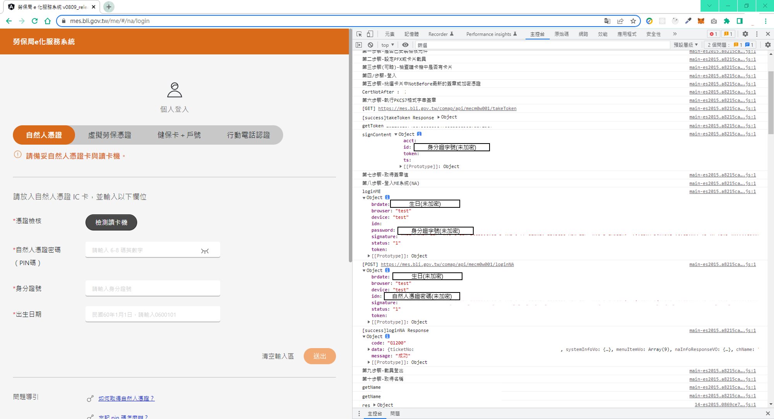Toggle DevTools device toolbar
Viewport: 774px width, 419px height.
(x=370, y=34)
